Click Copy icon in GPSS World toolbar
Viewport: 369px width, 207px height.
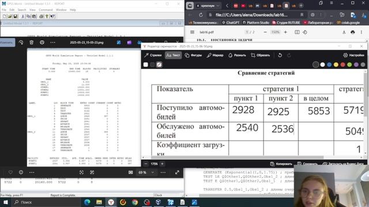(x=28, y=16)
